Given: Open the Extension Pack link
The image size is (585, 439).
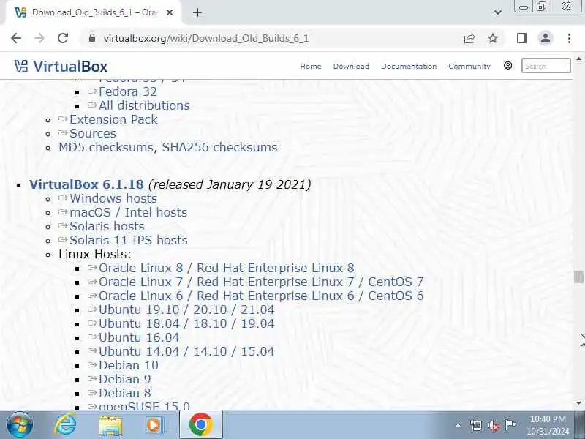Looking at the screenshot, I should coord(113,119).
